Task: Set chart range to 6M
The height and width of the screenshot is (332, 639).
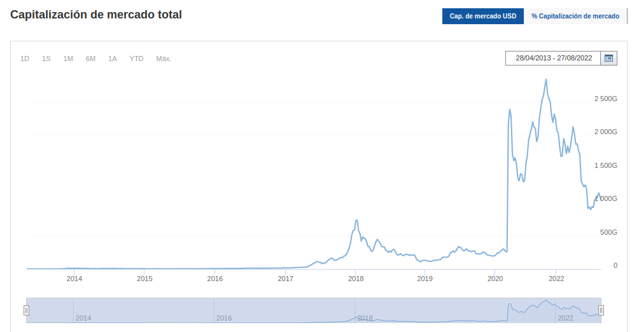Action: pos(91,59)
